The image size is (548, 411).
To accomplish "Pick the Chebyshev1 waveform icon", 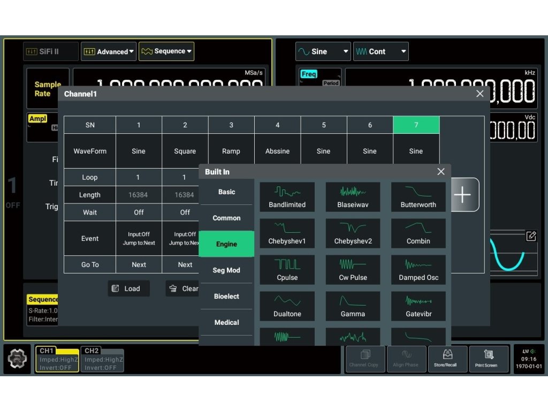I will click(x=287, y=233).
